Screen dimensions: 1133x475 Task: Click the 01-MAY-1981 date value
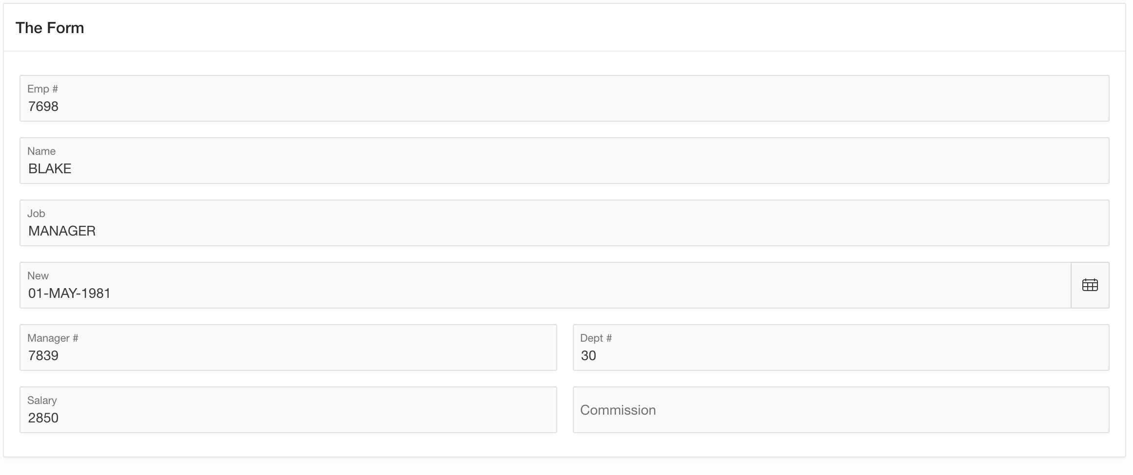point(69,293)
